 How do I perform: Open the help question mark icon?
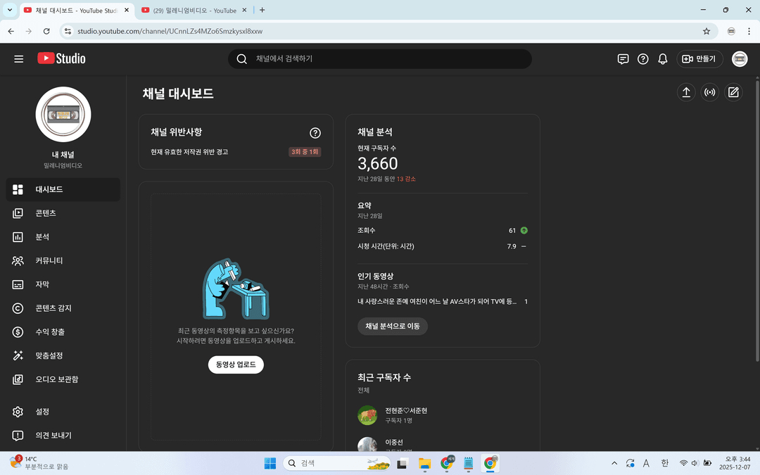[642, 58]
